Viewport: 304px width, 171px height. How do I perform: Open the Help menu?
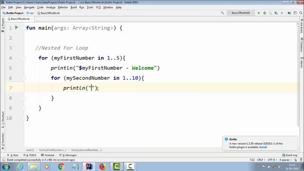tap(118, 8)
